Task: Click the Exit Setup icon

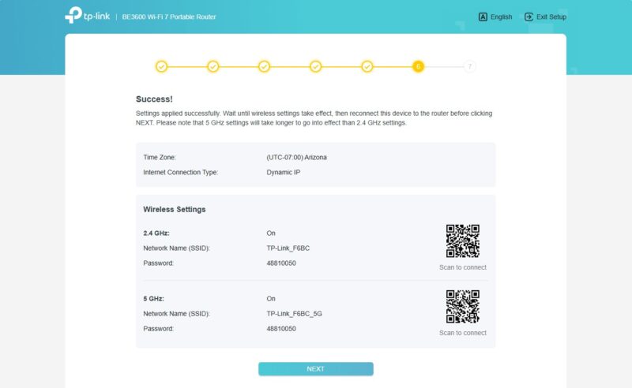Action: [x=529, y=17]
